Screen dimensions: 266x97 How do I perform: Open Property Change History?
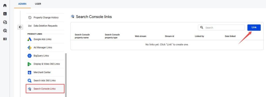tap(45, 17)
